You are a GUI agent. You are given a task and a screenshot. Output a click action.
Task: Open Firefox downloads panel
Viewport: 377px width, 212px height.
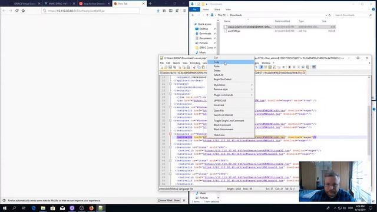pyautogui.click(x=158, y=11)
